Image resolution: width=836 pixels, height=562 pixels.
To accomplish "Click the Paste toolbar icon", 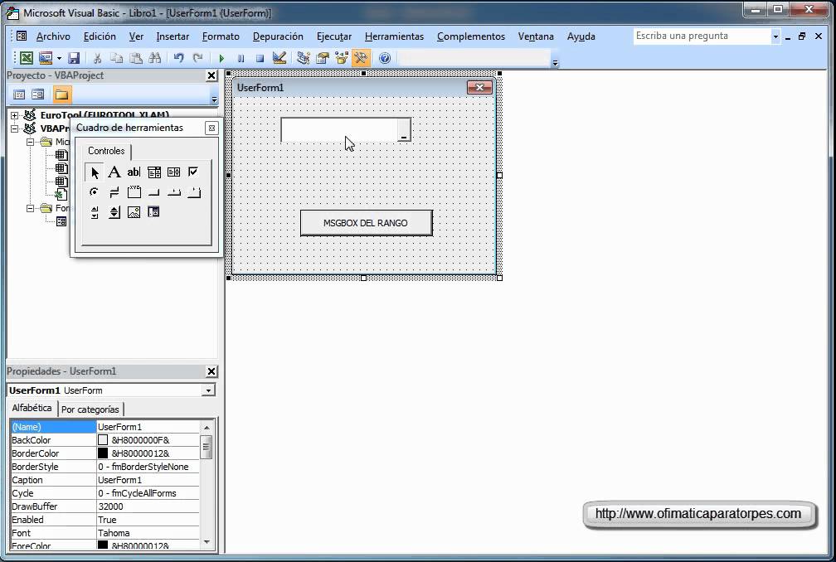I will coord(136,58).
